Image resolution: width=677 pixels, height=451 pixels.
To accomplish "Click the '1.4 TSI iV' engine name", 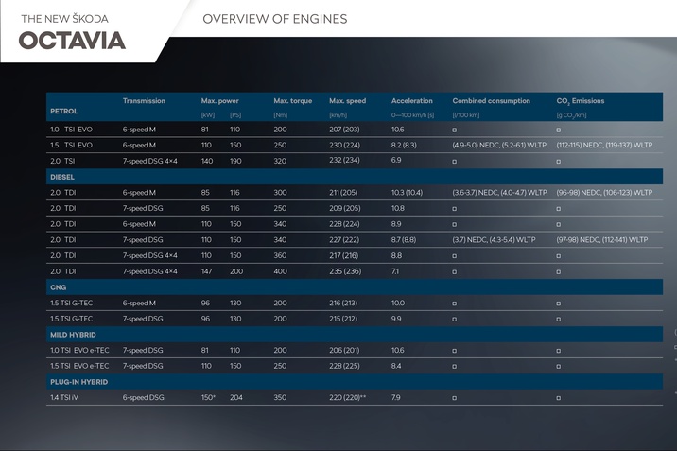I will pyautogui.click(x=64, y=397).
